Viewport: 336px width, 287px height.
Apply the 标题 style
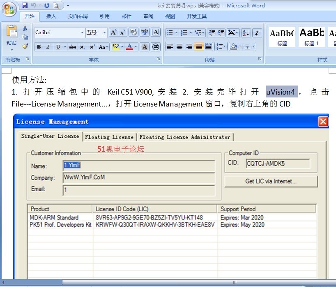[x=282, y=37]
